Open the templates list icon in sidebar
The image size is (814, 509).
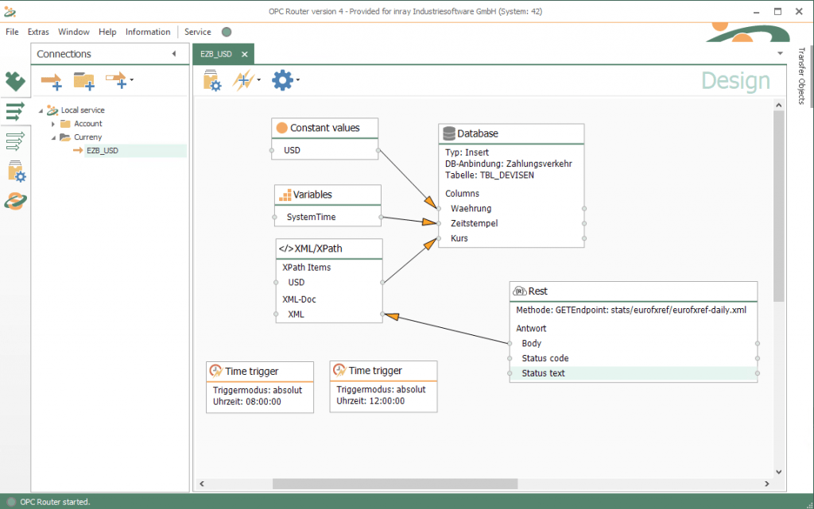pos(15,141)
